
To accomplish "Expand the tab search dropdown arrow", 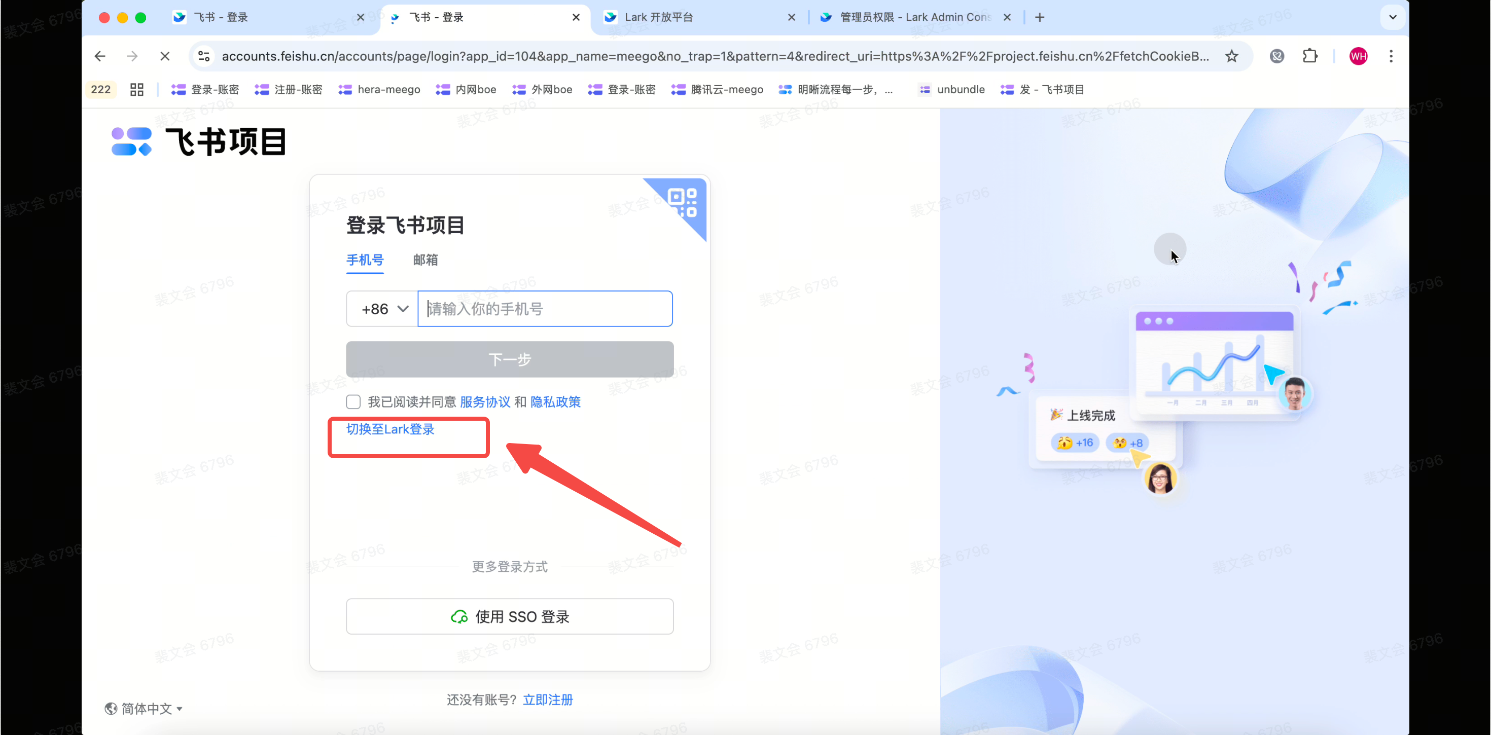I will point(1393,17).
